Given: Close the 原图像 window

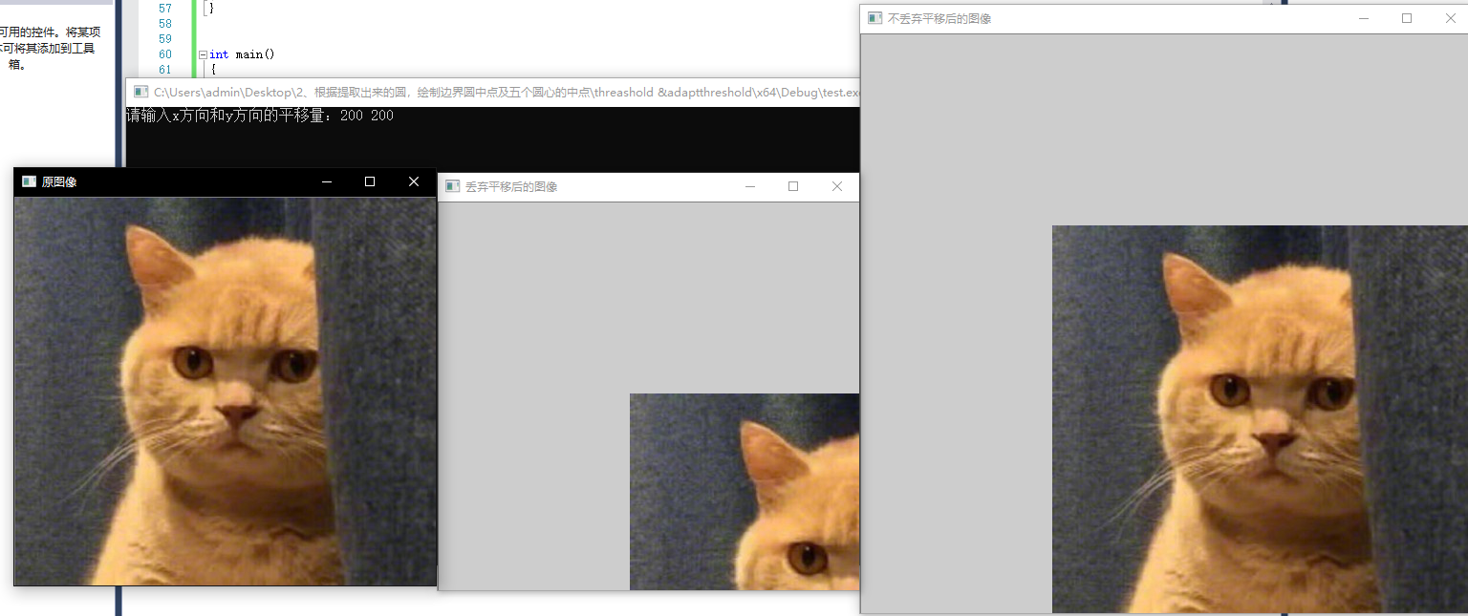Looking at the screenshot, I should [414, 181].
